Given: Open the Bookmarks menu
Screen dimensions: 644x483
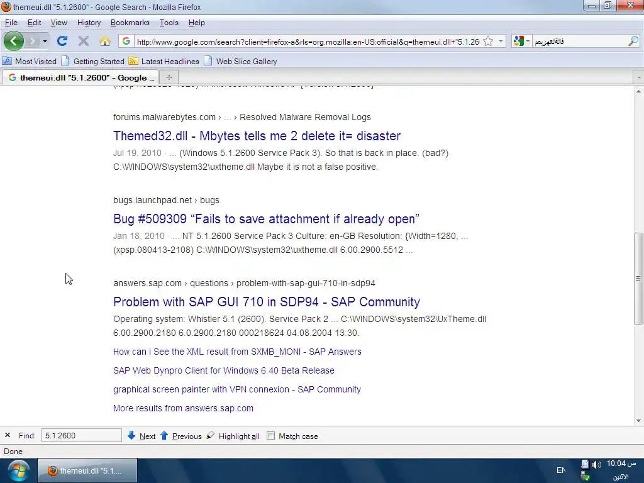Looking at the screenshot, I should [x=130, y=23].
